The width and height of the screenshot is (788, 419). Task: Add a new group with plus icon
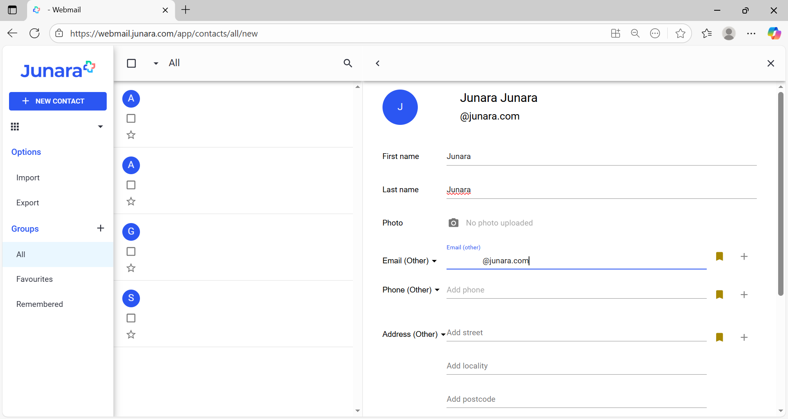point(101,228)
